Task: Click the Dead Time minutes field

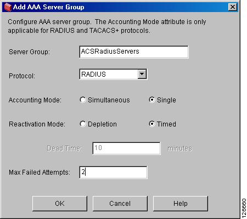Action: pyautogui.click(x=126, y=148)
